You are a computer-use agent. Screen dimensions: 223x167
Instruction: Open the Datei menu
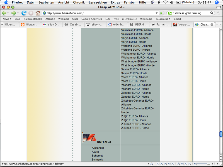tap(31, 3)
